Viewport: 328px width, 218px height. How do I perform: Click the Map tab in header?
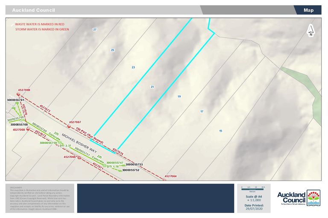point(308,10)
